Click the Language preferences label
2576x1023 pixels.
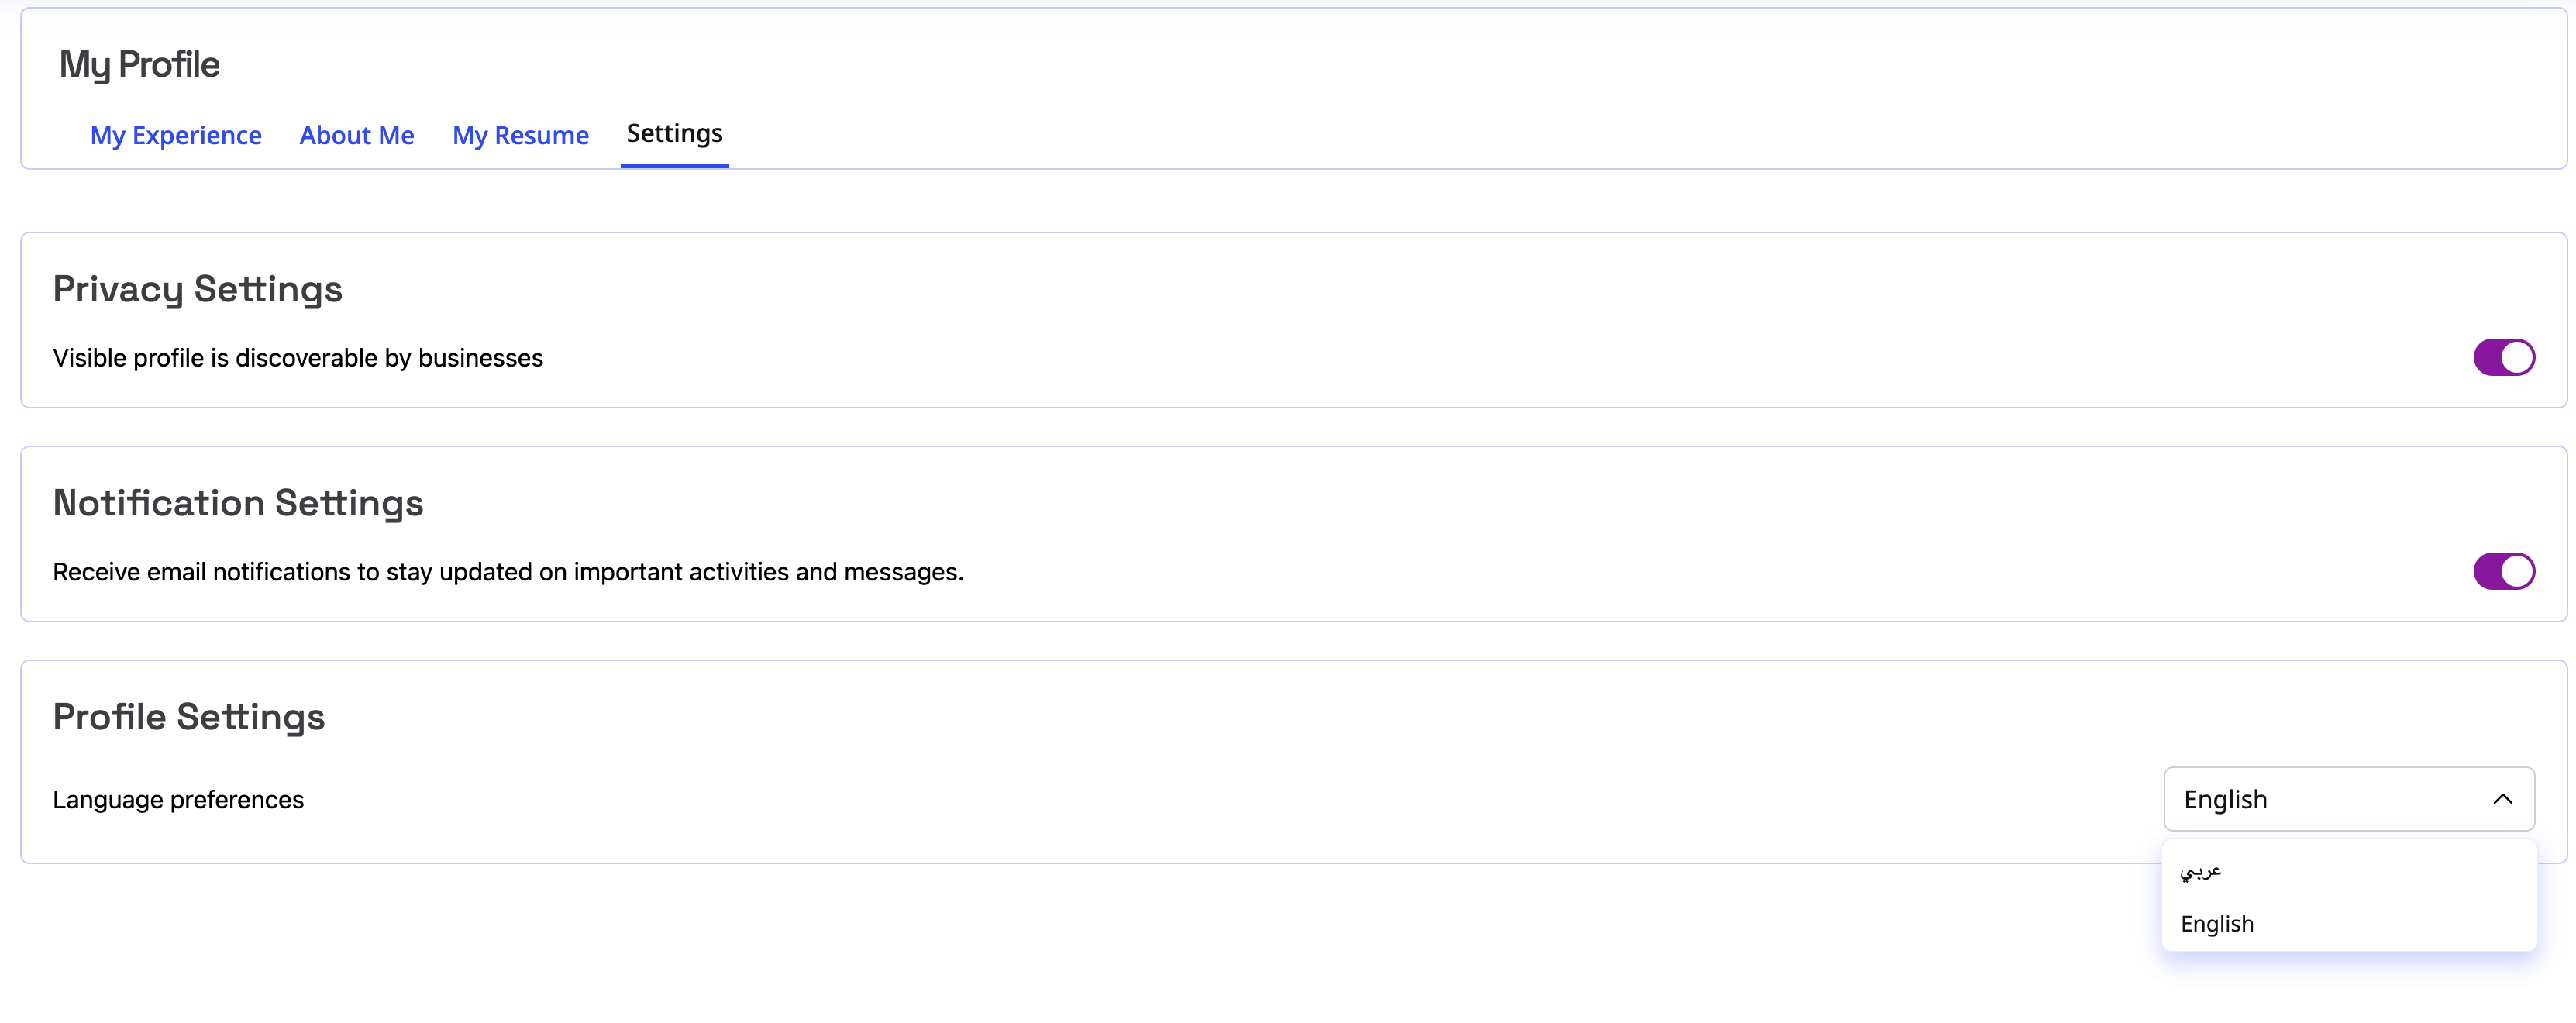pyautogui.click(x=178, y=800)
